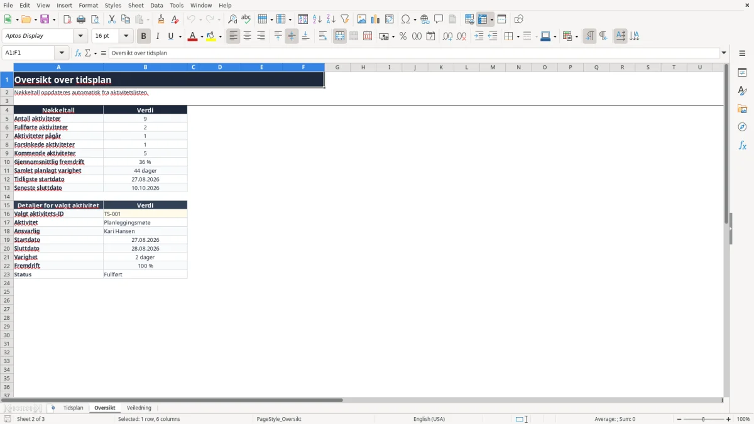Toggle Underline formatting

click(170, 36)
